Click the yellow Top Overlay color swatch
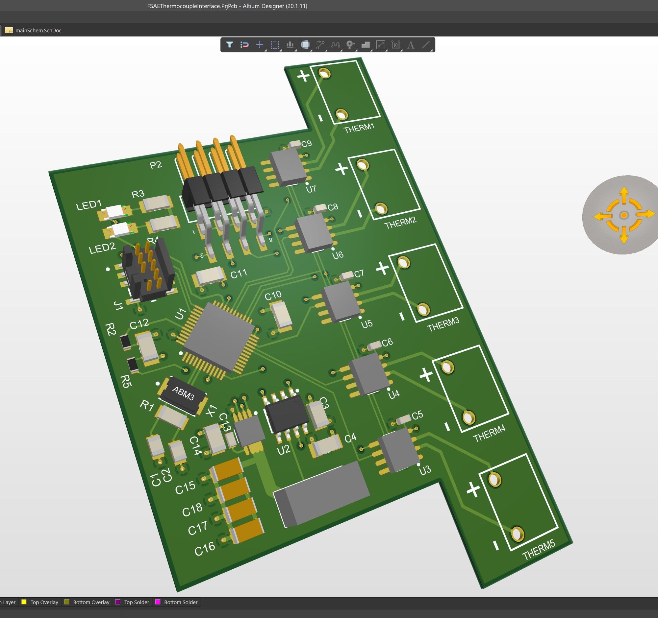Screen dimensions: 658x618 coord(24,602)
